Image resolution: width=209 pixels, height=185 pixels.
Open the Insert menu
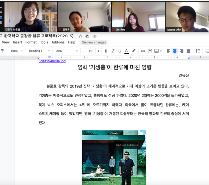click(x=17, y=42)
